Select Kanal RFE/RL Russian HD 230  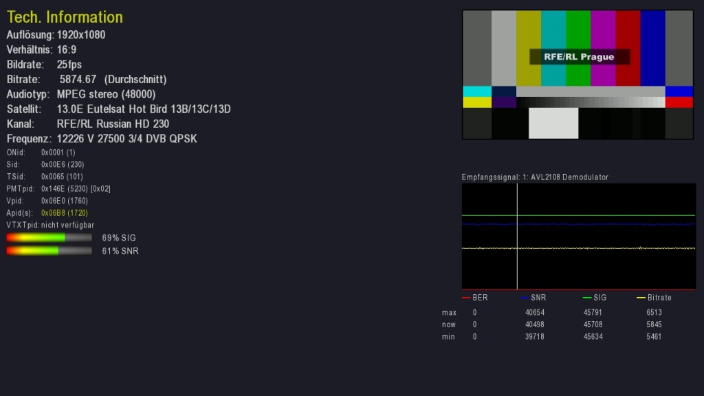pyautogui.click(x=113, y=124)
